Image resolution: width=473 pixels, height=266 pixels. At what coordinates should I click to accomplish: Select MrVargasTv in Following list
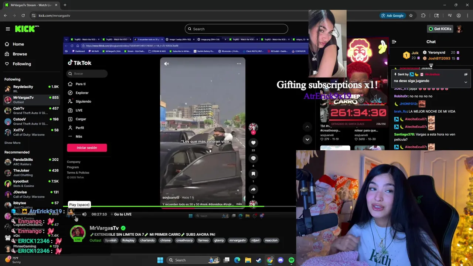pos(31,100)
